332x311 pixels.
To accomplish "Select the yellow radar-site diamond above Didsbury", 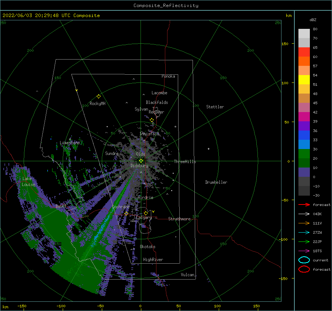I will [x=141, y=161].
